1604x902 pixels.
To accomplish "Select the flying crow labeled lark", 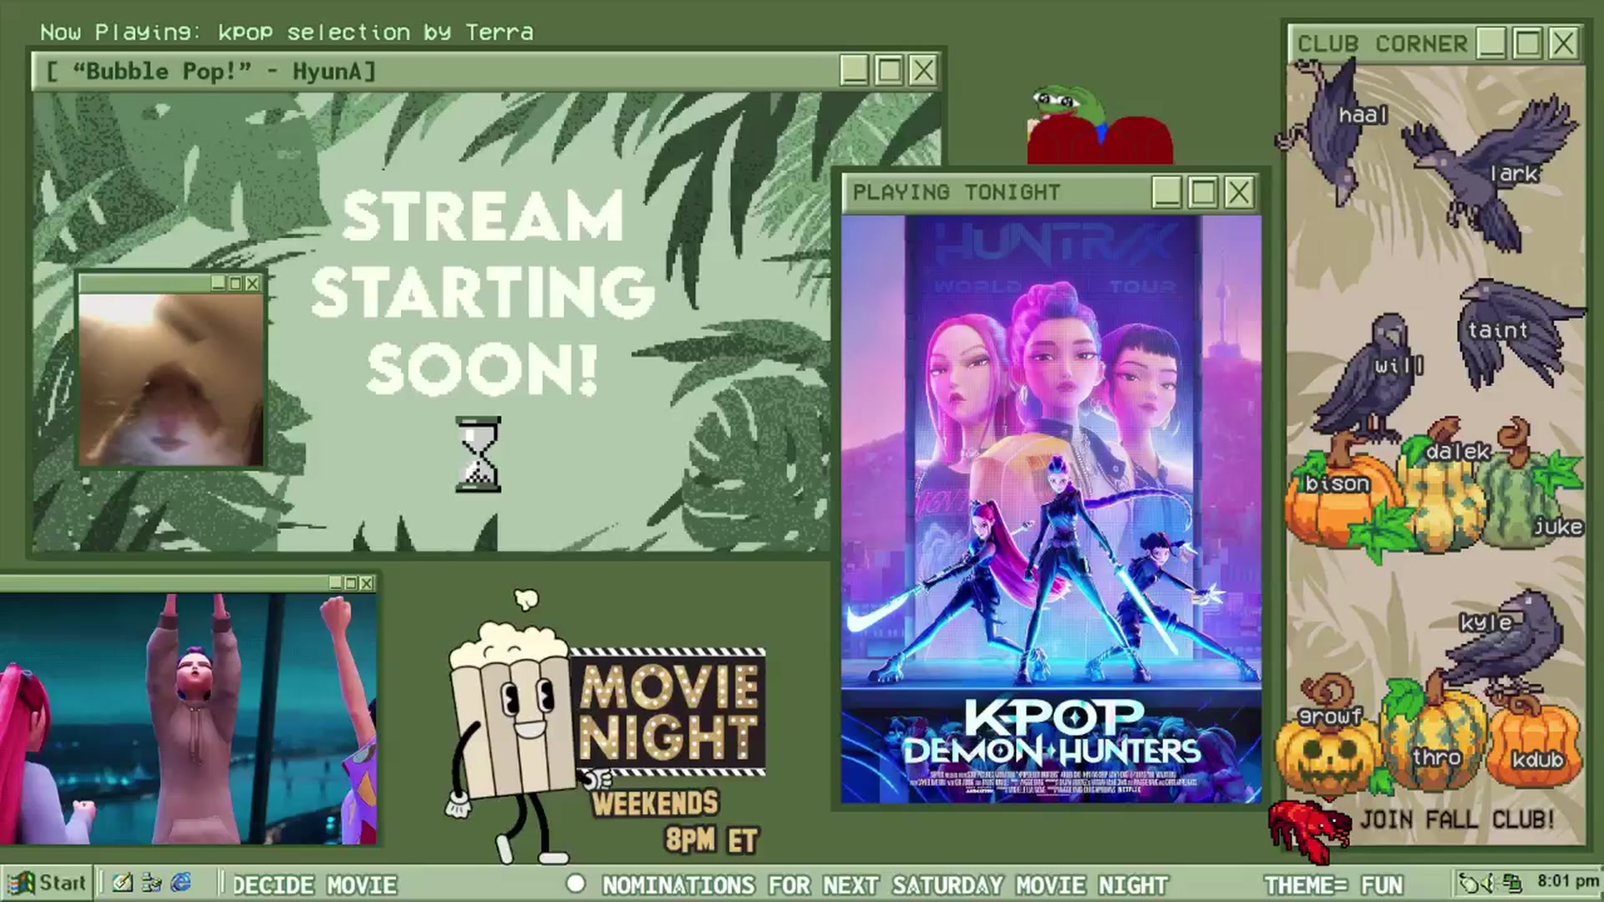I will click(1491, 171).
